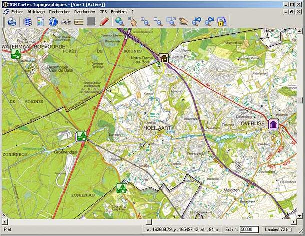The height and width of the screenshot is (236, 305).
Task: Open the GPS menu
Action: coord(103,12)
